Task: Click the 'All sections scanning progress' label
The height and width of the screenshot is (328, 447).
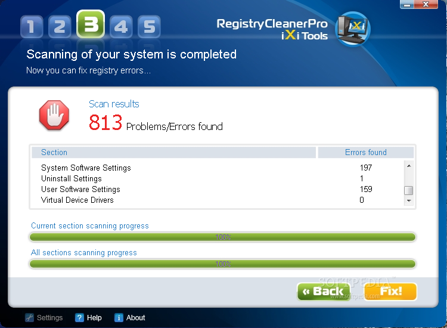Action: click(x=84, y=253)
